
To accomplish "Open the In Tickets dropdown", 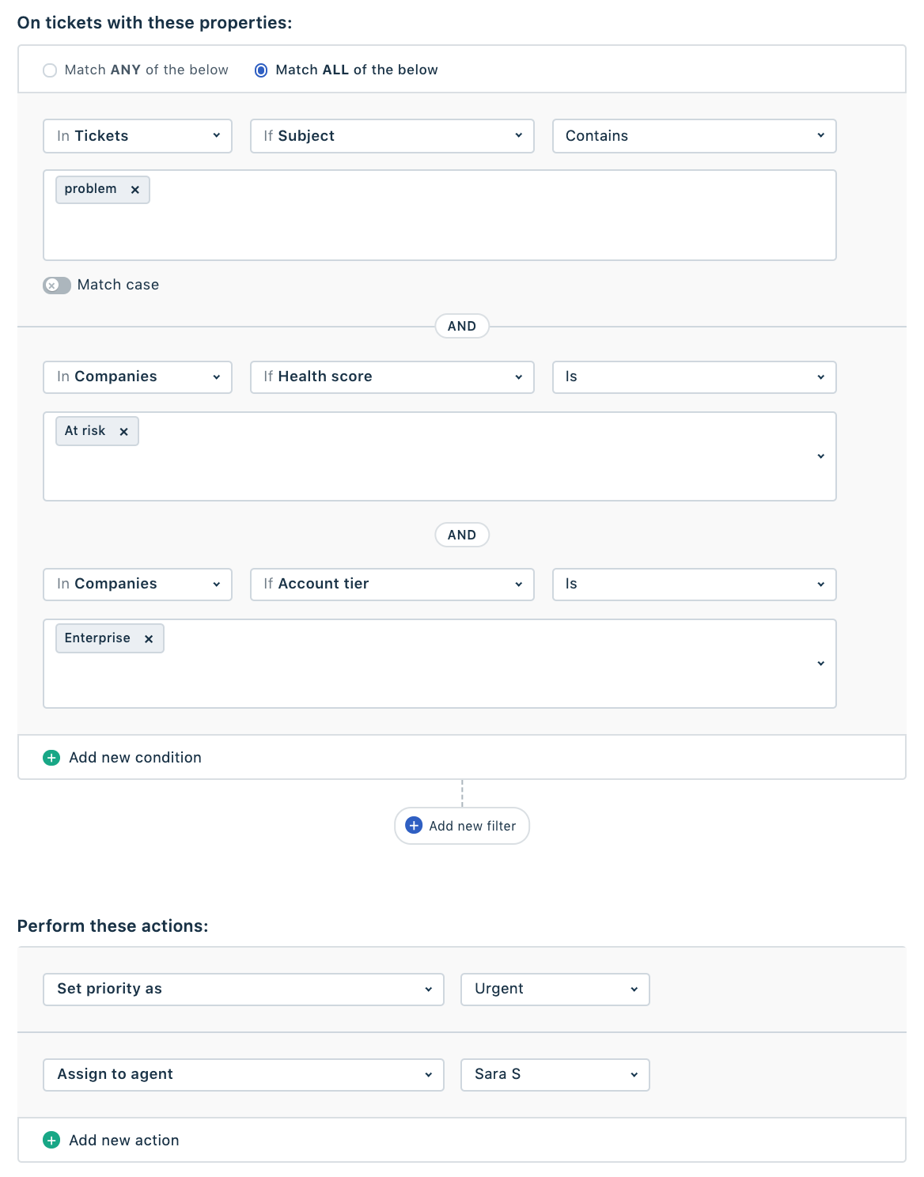I will click(x=138, y=136).
